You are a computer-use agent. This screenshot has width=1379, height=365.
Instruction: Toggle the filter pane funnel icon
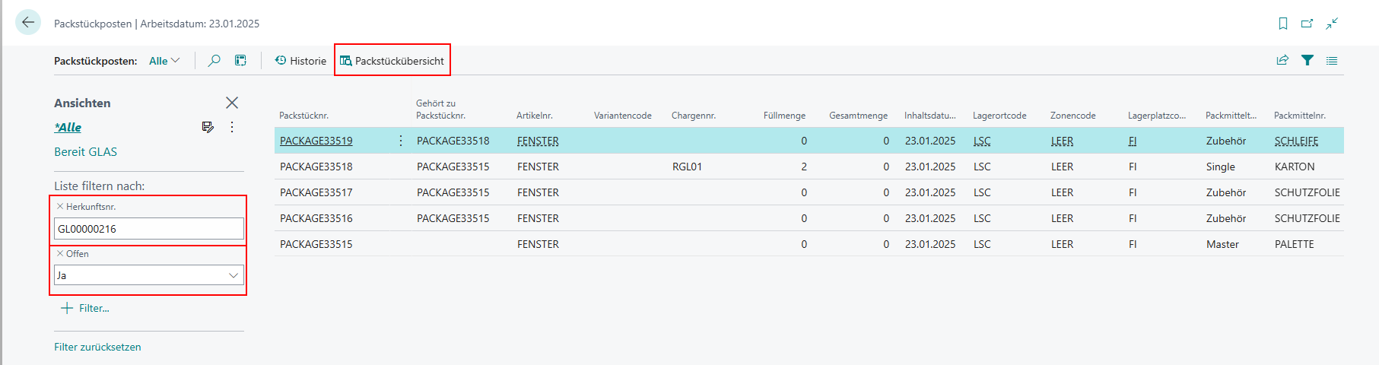coord(1308,61)
